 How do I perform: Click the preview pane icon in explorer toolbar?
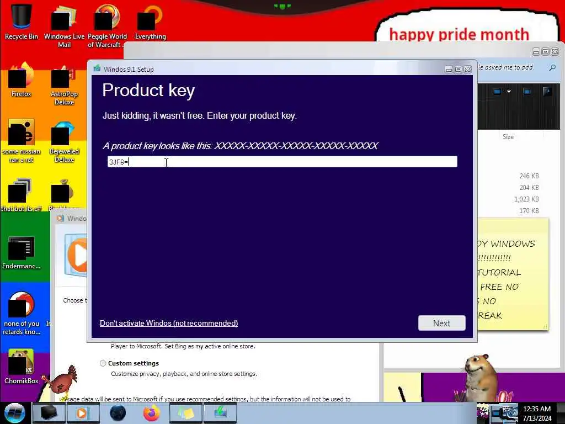tap(527, 92)
